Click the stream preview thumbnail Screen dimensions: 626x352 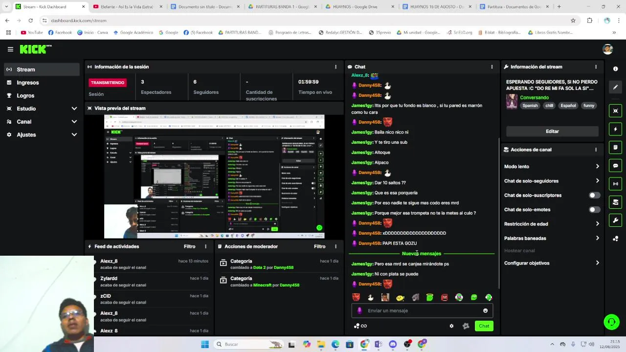214,177
